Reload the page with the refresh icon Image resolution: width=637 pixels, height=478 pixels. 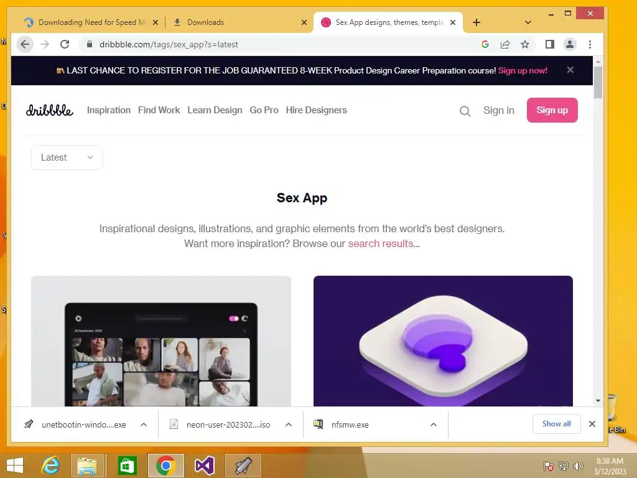tap(65, 44)
